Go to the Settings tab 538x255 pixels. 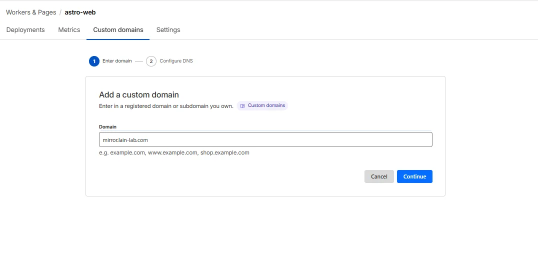(168, 30)
